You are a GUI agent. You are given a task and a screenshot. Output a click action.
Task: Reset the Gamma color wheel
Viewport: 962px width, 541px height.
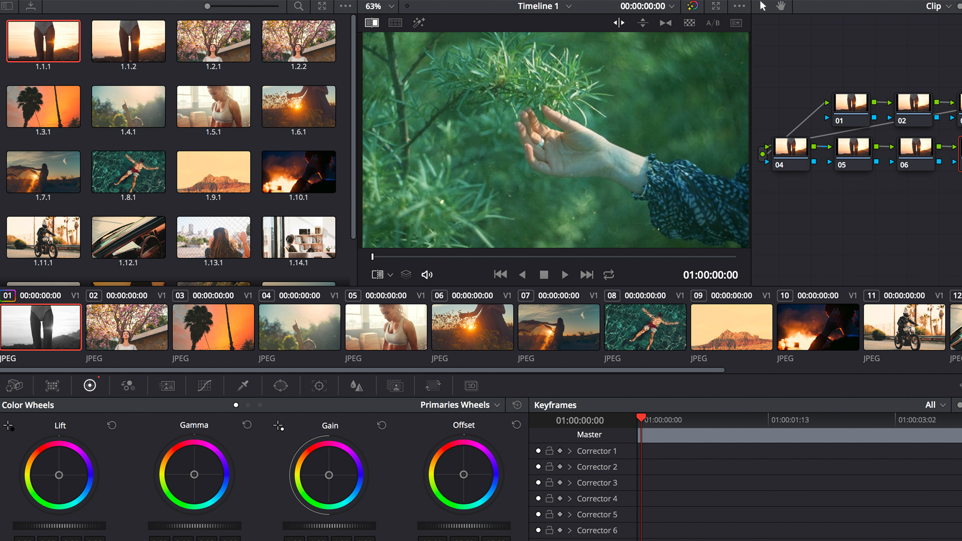click(x=247, y=425)
